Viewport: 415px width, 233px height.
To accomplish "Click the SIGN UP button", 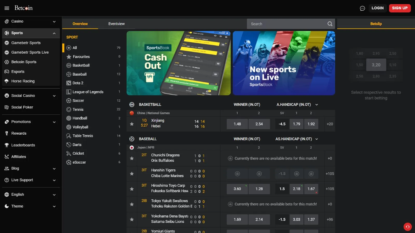I will (400, 8).
